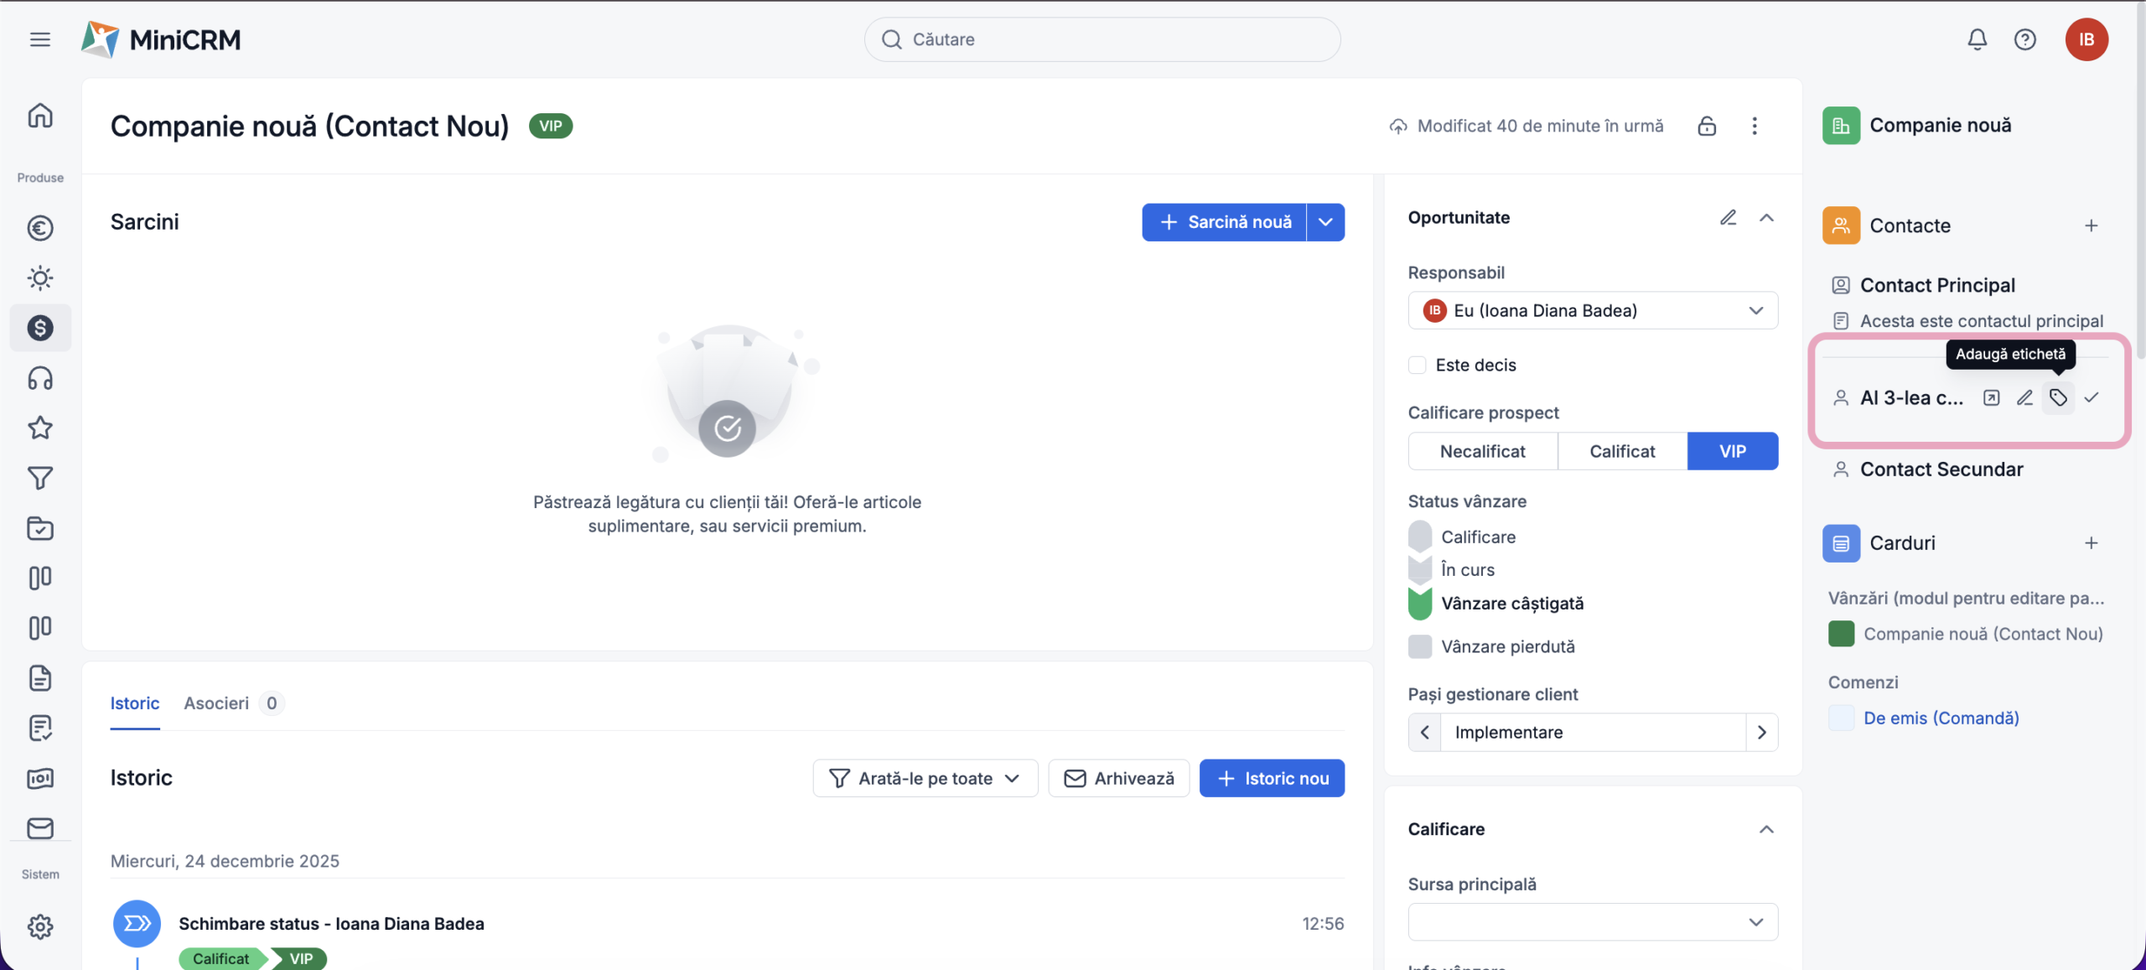Open the three-dot more options menu

[x=1755, y=126]
